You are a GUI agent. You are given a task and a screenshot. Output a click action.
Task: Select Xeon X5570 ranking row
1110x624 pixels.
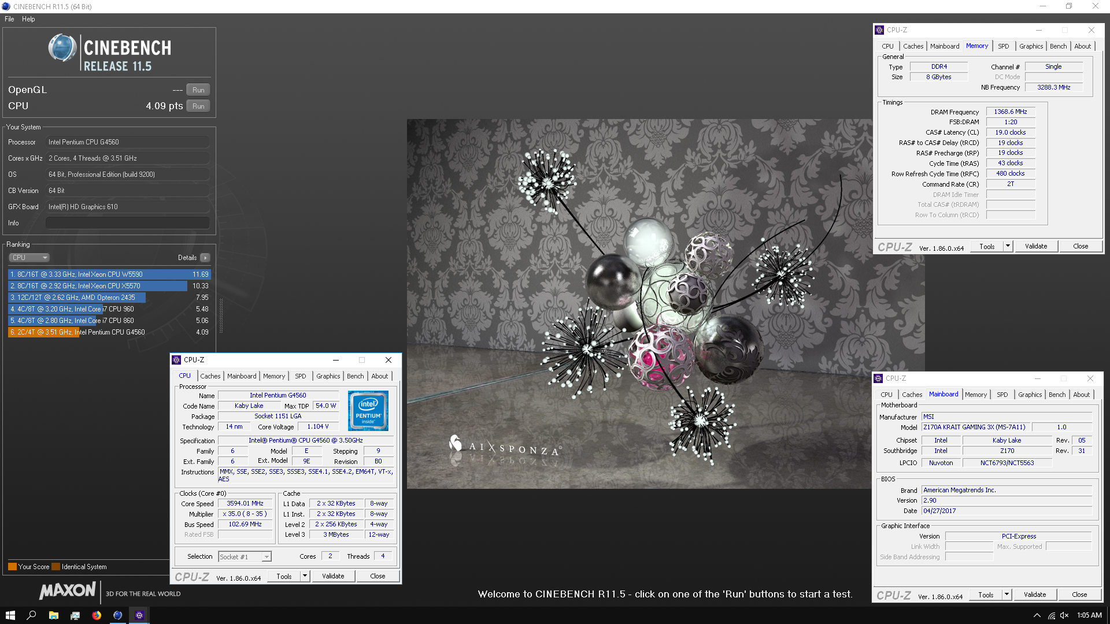click(109, 286)
